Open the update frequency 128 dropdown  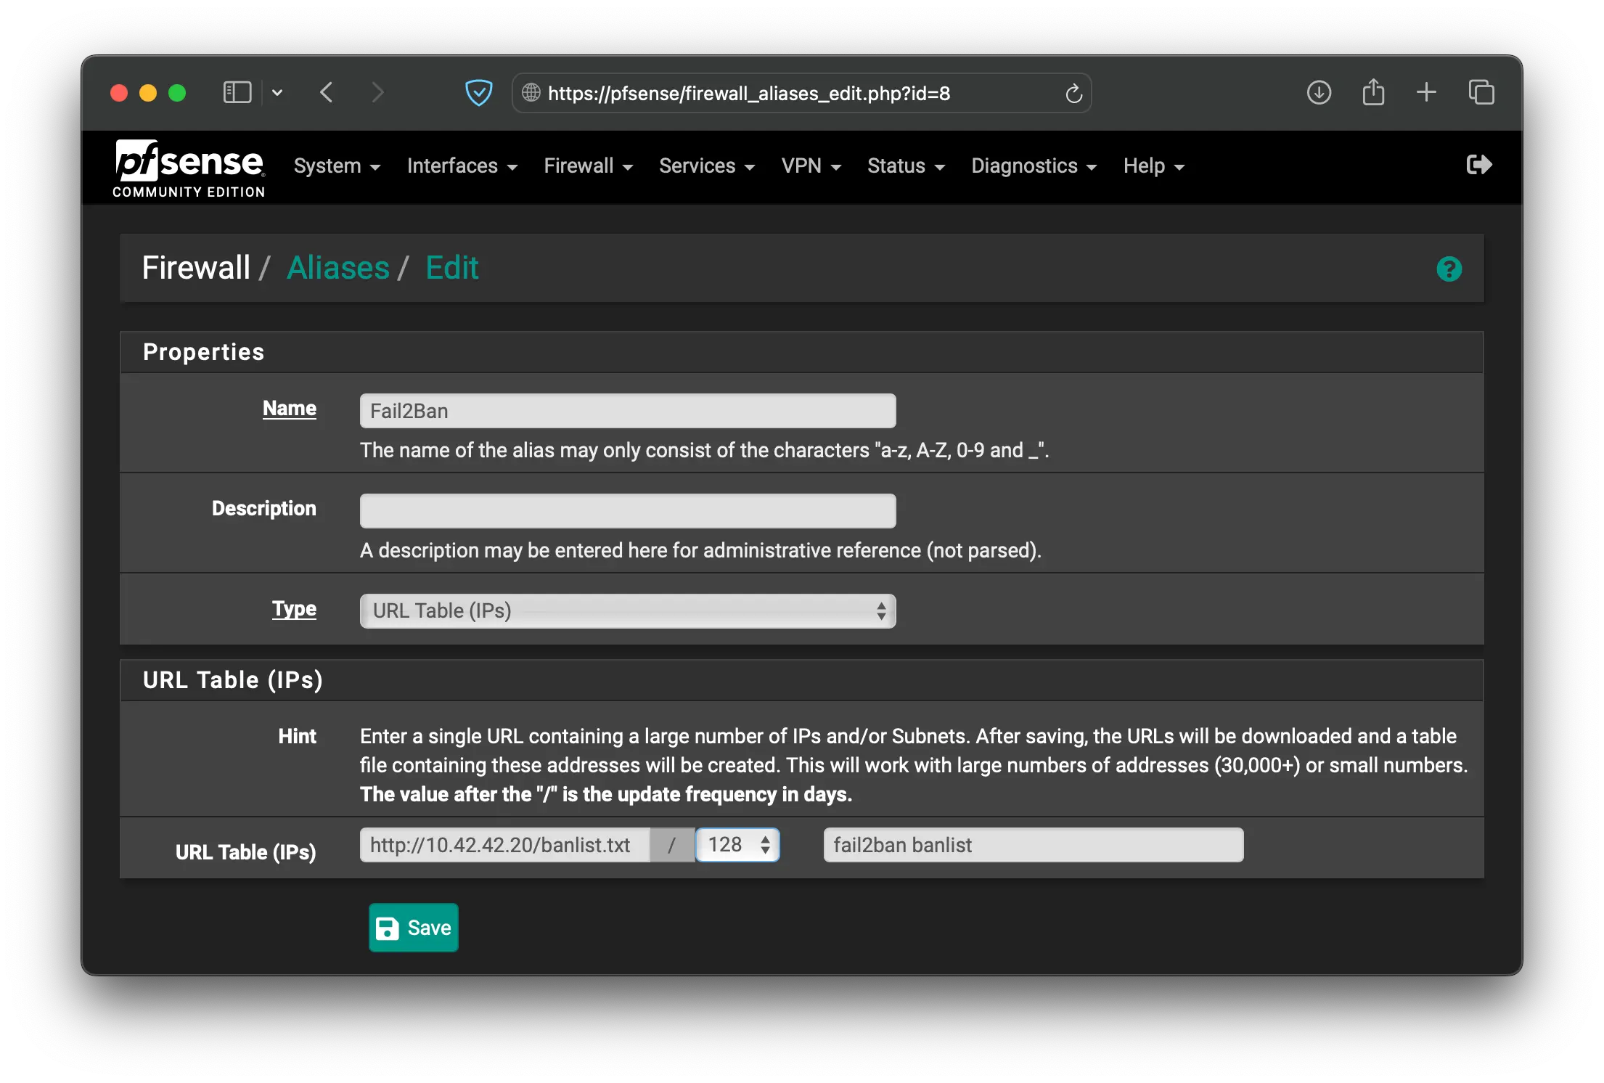click(737, 845)
